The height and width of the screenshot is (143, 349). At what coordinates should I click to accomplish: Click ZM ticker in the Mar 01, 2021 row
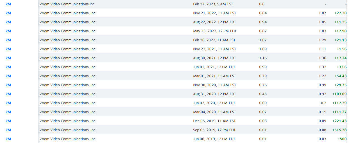pyautogui.click(x=8, y=76)
